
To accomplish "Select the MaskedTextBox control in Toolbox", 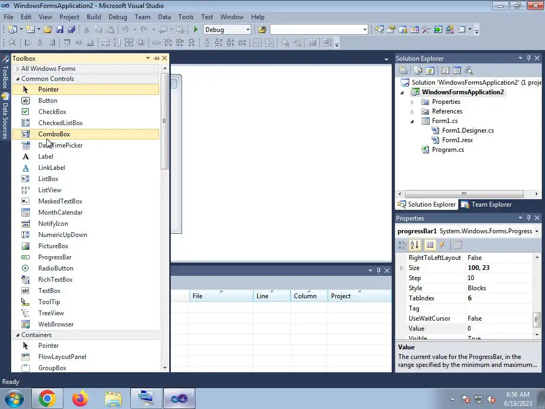I will (x=86, y=201).
